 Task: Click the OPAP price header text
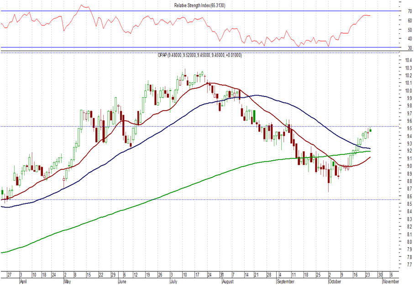(x=199, y=55)
